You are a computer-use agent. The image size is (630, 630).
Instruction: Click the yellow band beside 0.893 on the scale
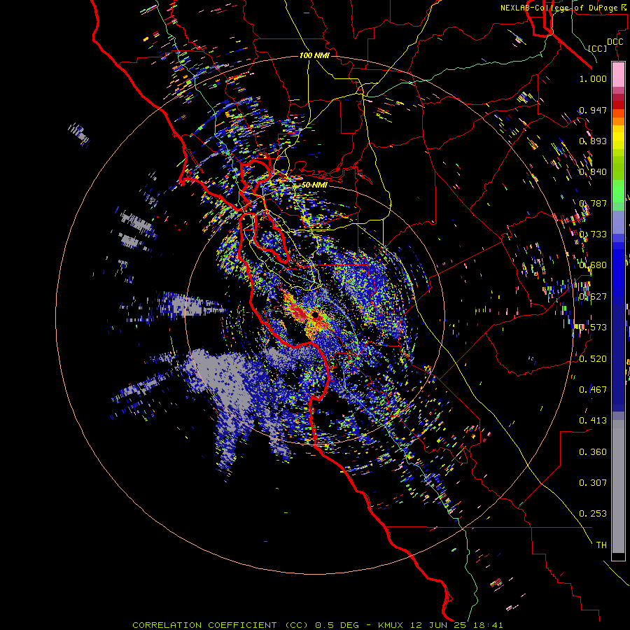coord(618,141)
